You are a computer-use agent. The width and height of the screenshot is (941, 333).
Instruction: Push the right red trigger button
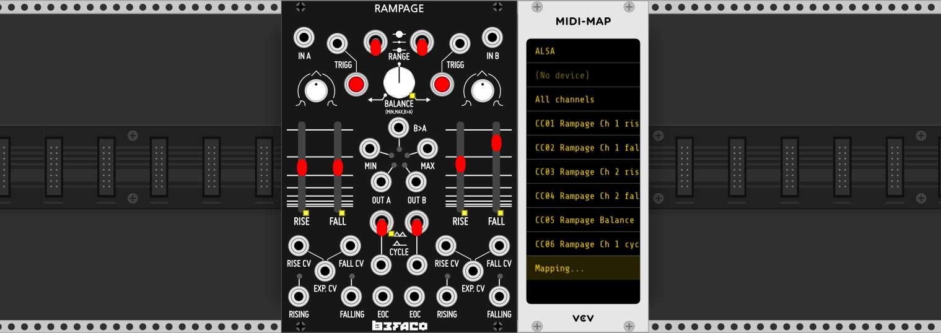click(x=441, y=85)
